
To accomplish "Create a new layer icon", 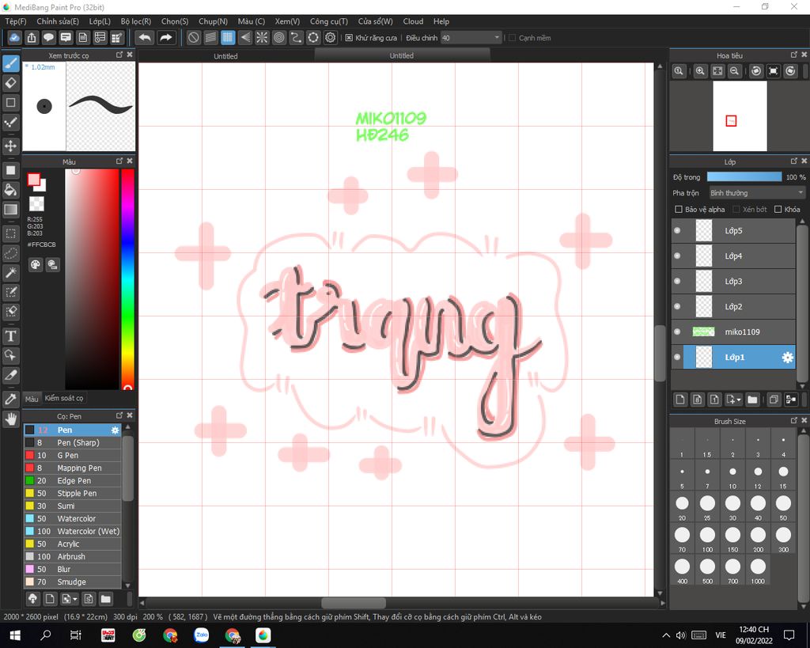I will [680, 400].
